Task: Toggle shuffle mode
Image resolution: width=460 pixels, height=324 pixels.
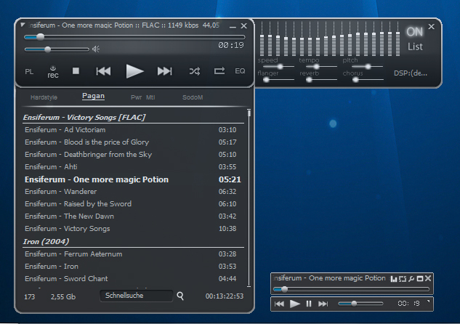Action: (x=195, y=71)
